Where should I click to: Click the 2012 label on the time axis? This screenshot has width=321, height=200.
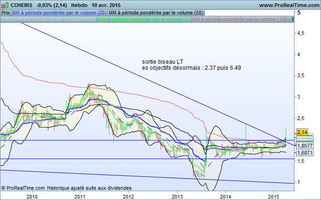(x=128, y=197)
